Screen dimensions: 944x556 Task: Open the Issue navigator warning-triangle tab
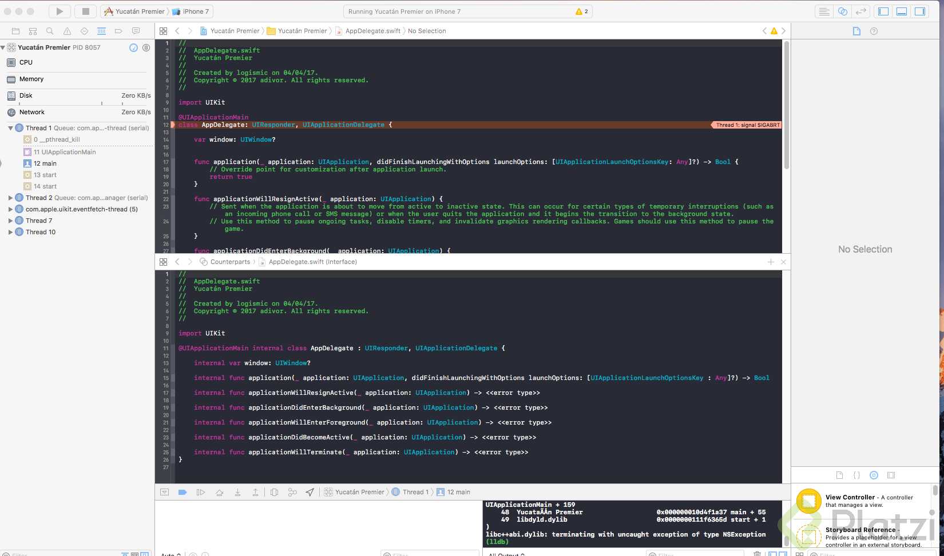click(67, 31)
